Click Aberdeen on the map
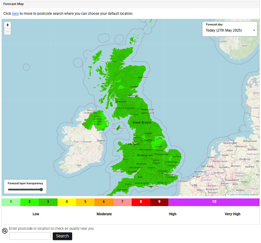This screenshot has height=243, width=261. [143, 77]
